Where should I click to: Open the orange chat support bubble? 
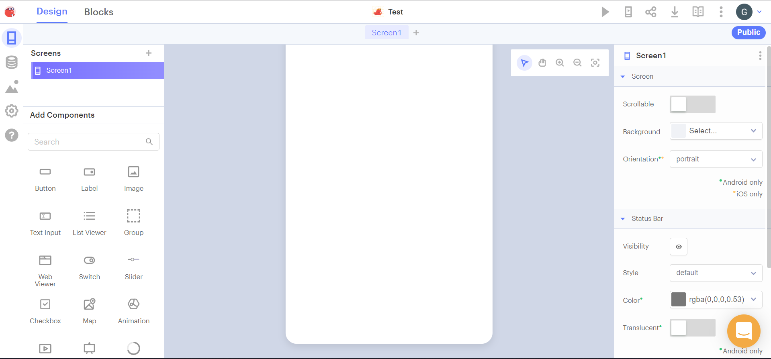(744, 331)
